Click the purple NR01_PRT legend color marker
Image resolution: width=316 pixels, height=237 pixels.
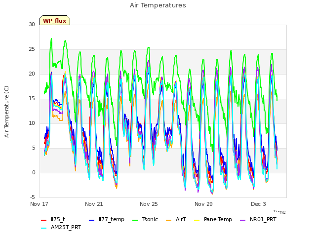(242, 220)
